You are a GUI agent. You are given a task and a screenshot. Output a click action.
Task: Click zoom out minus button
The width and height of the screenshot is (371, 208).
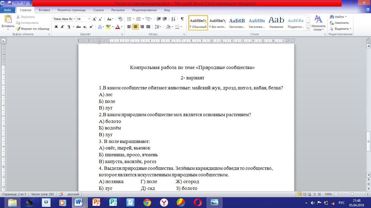pyautogui.click(x=336, y=194)
